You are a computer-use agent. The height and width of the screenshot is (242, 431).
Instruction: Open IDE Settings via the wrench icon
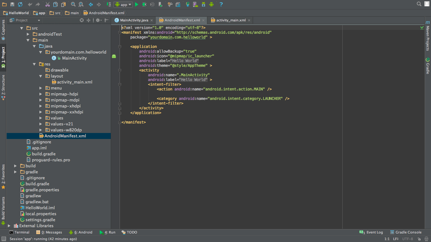tap(170, 4)
